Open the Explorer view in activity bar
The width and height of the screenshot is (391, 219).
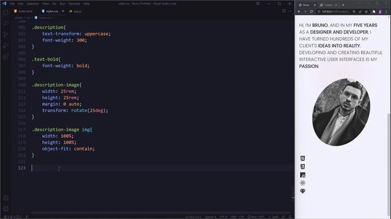point(5,12)
